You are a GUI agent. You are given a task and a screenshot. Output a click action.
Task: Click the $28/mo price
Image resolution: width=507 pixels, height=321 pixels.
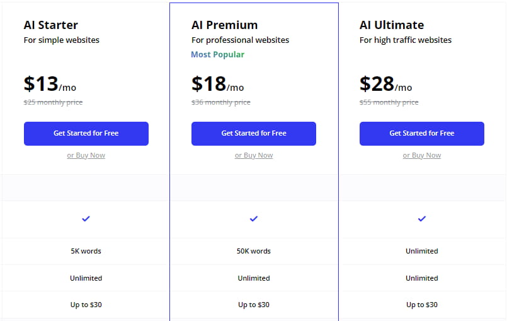(385, 84)
